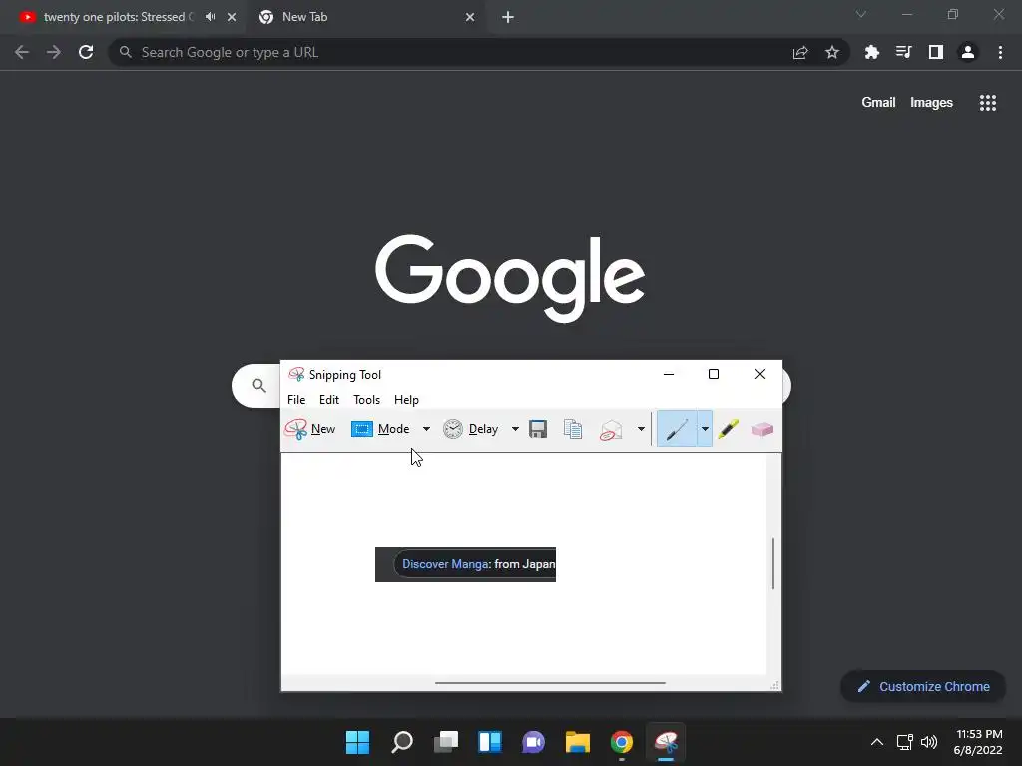Open the volume tray icon
Screen dimensions: 1022x766
pos(929,742)
